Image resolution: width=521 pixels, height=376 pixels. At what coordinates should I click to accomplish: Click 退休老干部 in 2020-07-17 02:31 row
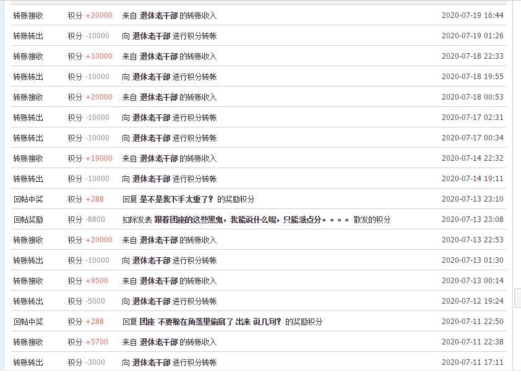click(151, 117)
